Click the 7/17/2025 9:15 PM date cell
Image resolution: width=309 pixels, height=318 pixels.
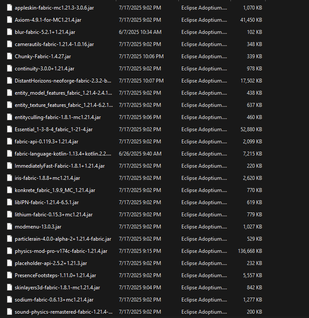pos(140,251)
